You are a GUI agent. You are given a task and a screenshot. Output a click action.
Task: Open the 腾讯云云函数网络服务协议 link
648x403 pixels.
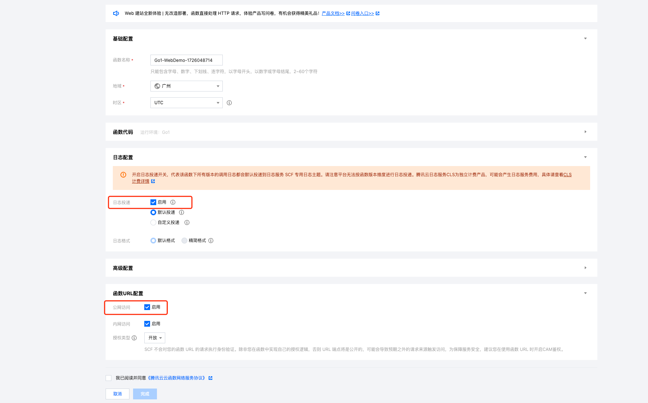tap(177, 378)
